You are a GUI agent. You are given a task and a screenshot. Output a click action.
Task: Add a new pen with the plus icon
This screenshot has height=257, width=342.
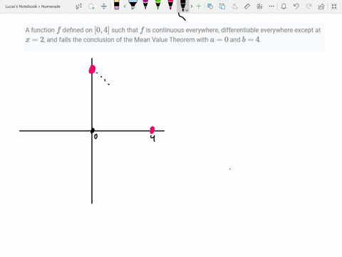click(199, 6)
